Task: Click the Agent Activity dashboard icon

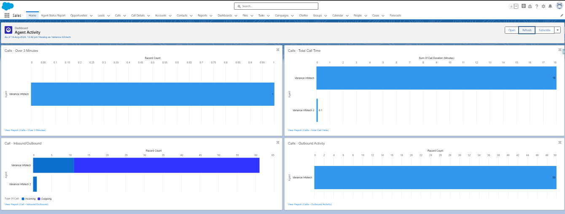Action: [x=8, y=30]
